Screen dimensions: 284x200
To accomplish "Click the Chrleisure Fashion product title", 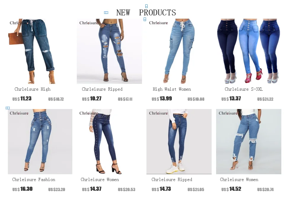I will tap(34, 180).
